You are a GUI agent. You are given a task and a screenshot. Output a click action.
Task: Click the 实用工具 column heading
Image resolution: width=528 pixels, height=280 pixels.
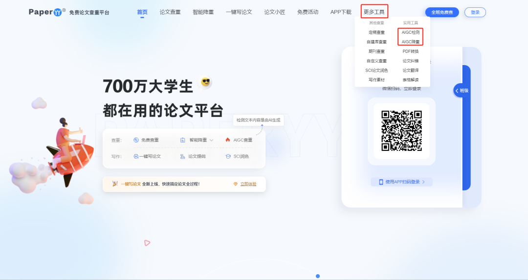(x=411, y=23)
